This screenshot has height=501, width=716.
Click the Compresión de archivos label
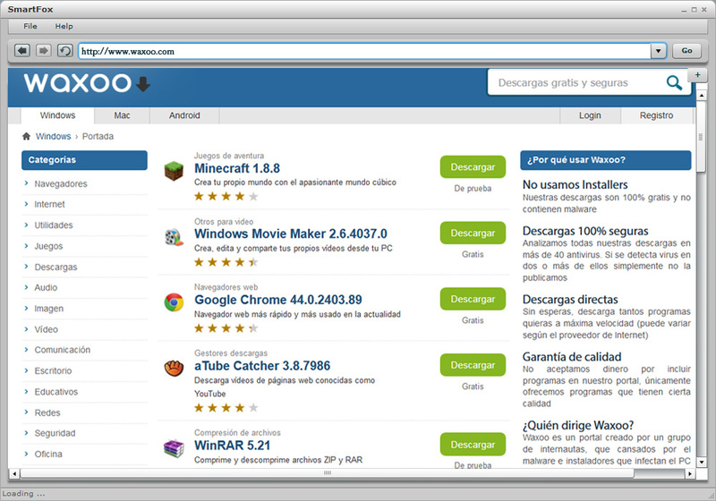(x=237, y=432)
